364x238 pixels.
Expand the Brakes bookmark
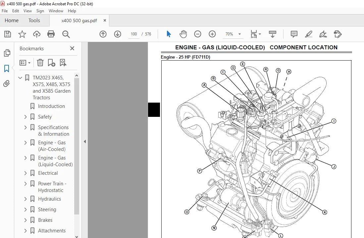26,220
